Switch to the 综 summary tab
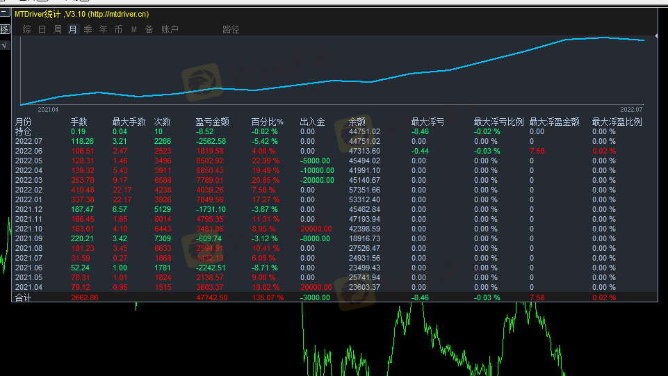The width and height of the screenshot is (668, 376). pyautogui.click(x=26, y=29)
